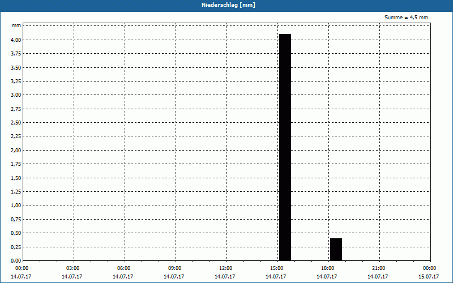453x283 pixels.
Task: Click the 3,25 y-axis value
Action: click(16, 81)
